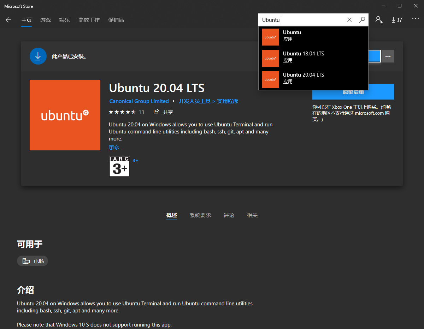424x329 pixels.
Task: Navigate to the 高效工作 category
Action: tap(89, 20)
